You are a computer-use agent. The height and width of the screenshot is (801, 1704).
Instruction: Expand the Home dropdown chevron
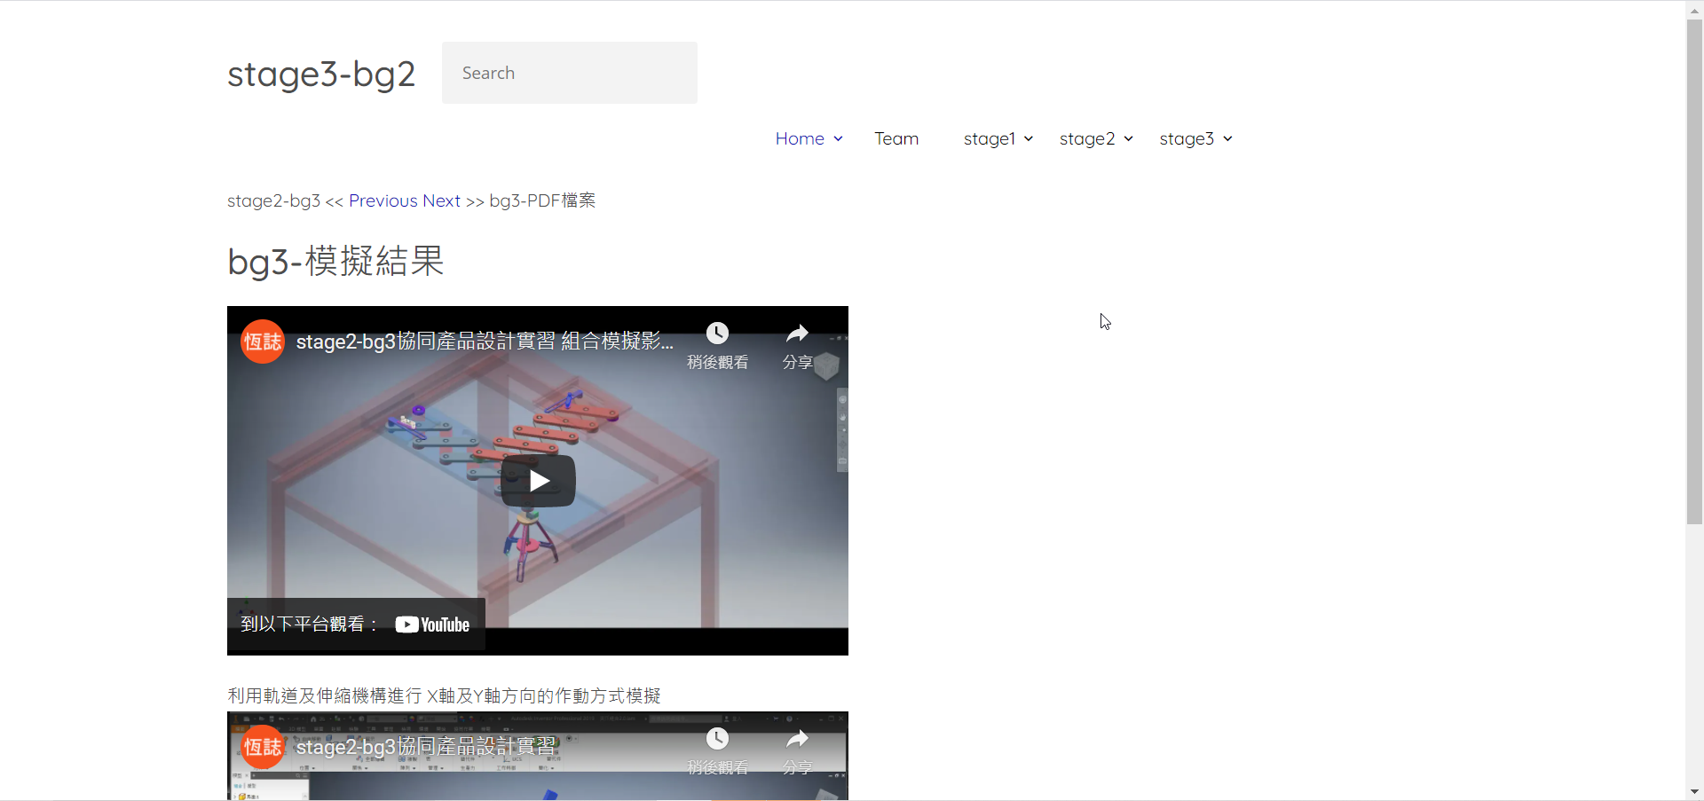838,139
